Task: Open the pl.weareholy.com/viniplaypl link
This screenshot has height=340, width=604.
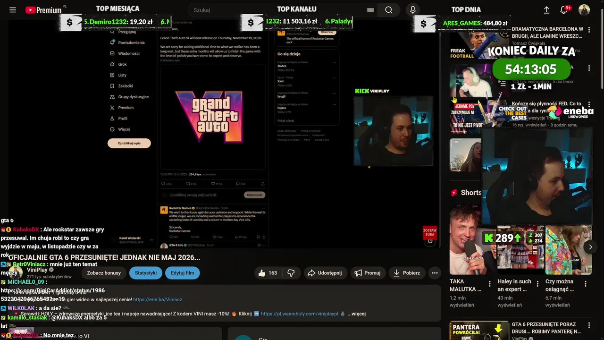Action: pos(300,314)
